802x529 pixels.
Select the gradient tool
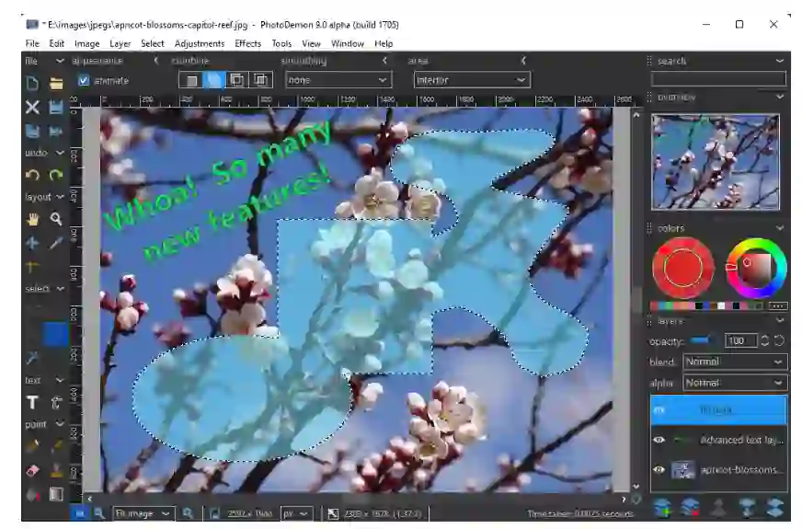pos(56,494)
